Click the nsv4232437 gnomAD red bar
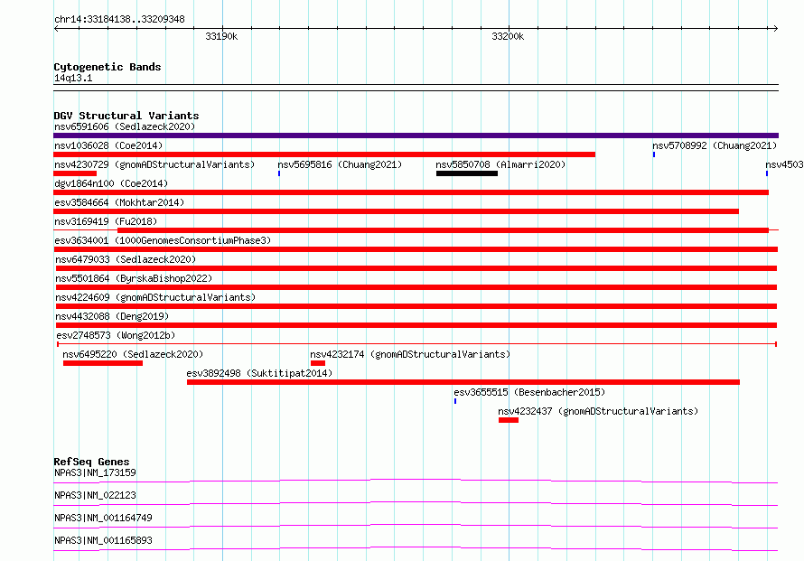804x561 pixels. [508, 420]
